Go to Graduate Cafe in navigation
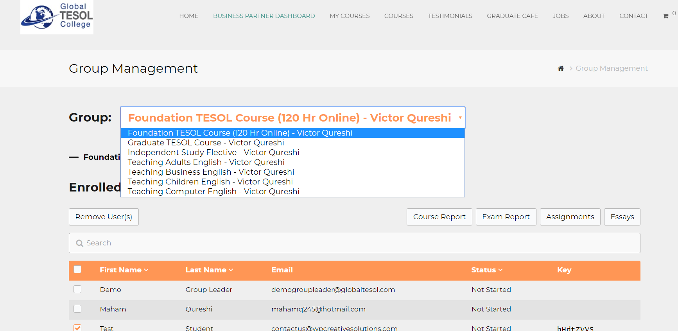Image resolution: width=678 pixels, height=331 pixels. pyautogui.click(x=512, y=16)
